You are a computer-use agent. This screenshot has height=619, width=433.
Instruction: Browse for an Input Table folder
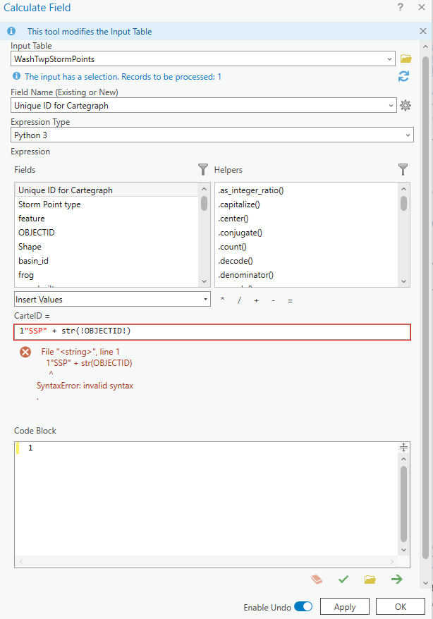[x=405, y=59]
